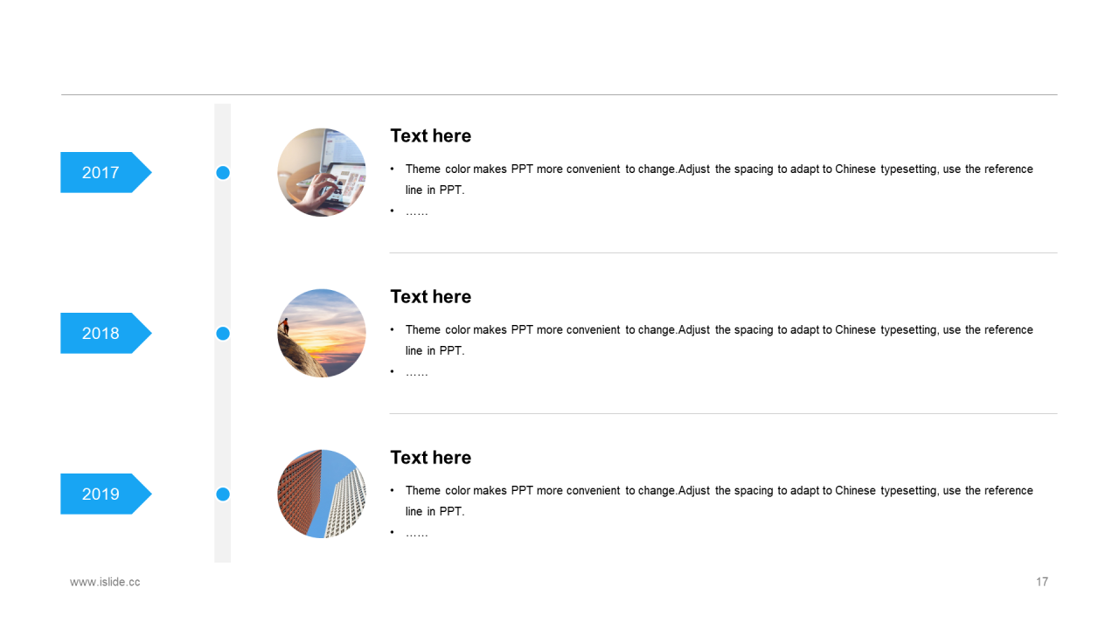The height and width of the screenshot is (629, 1119).
Task: Open the www.islide.cc footer link
Action: (105, 582)
